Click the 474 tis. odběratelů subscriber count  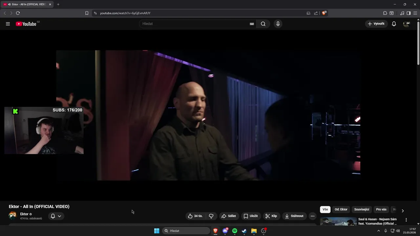pos(31,219)
